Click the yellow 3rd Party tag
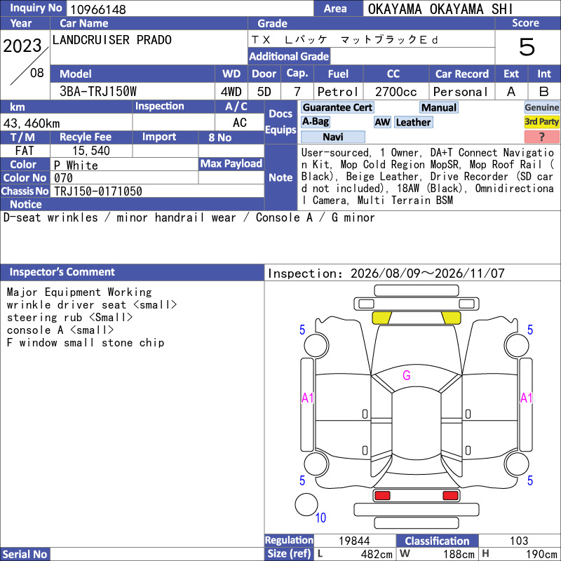 tap(541, 121)
